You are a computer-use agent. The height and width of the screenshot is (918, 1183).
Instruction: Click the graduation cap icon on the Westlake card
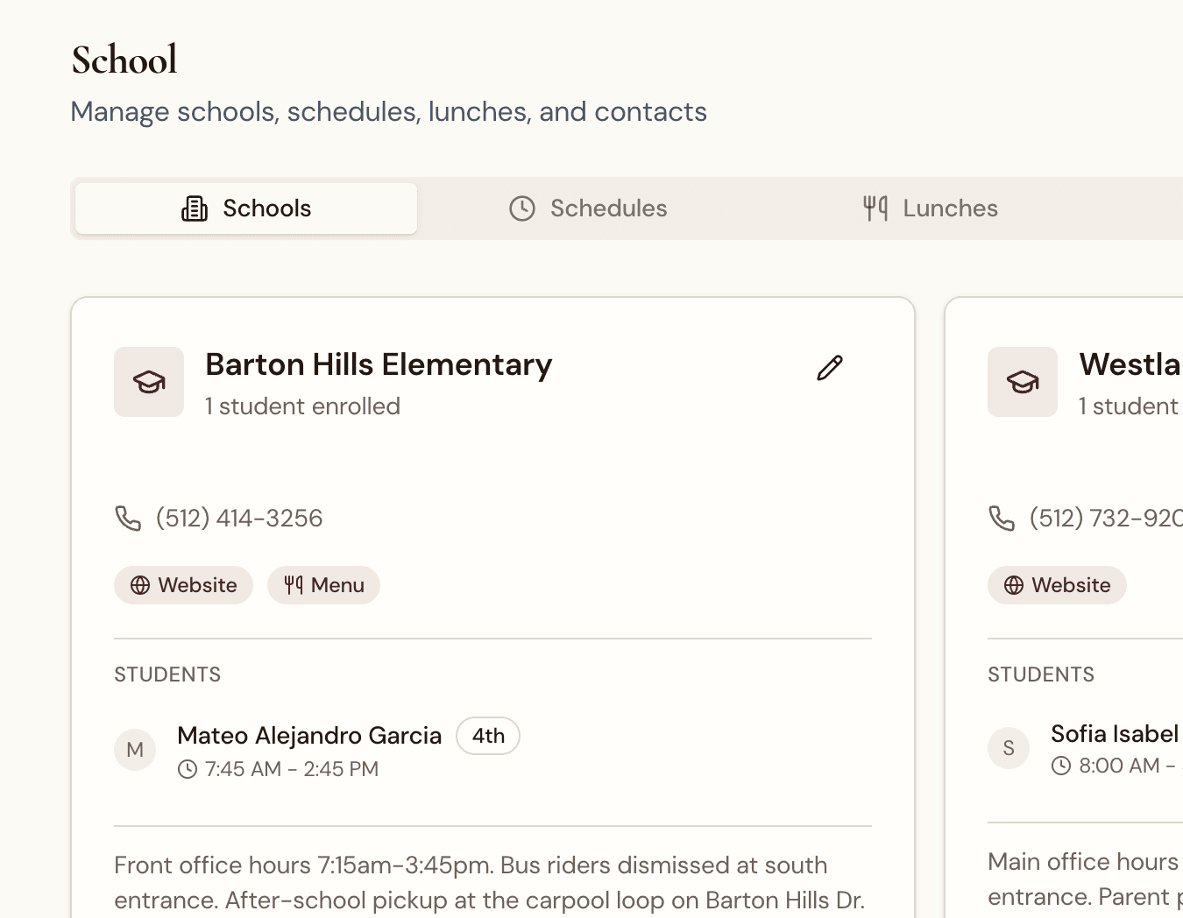[x=1022, y=382]
